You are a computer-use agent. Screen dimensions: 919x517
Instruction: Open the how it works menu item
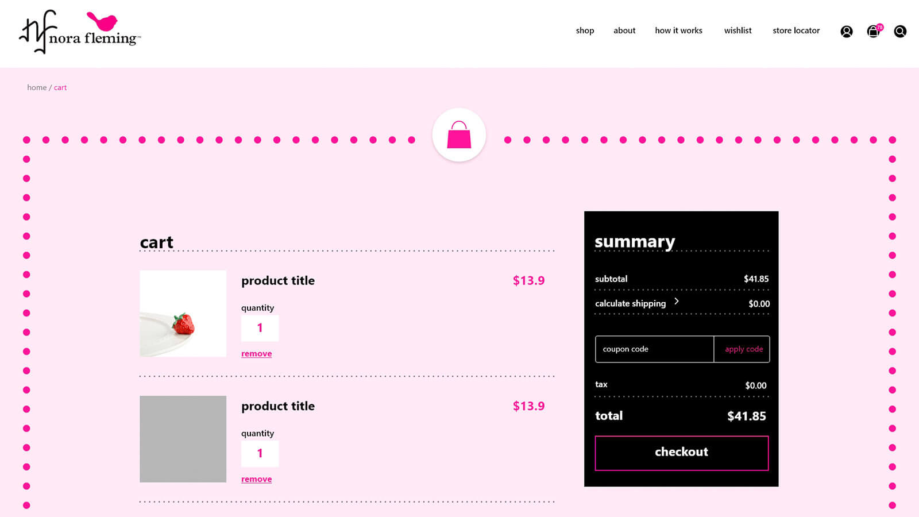click(678, 30)
